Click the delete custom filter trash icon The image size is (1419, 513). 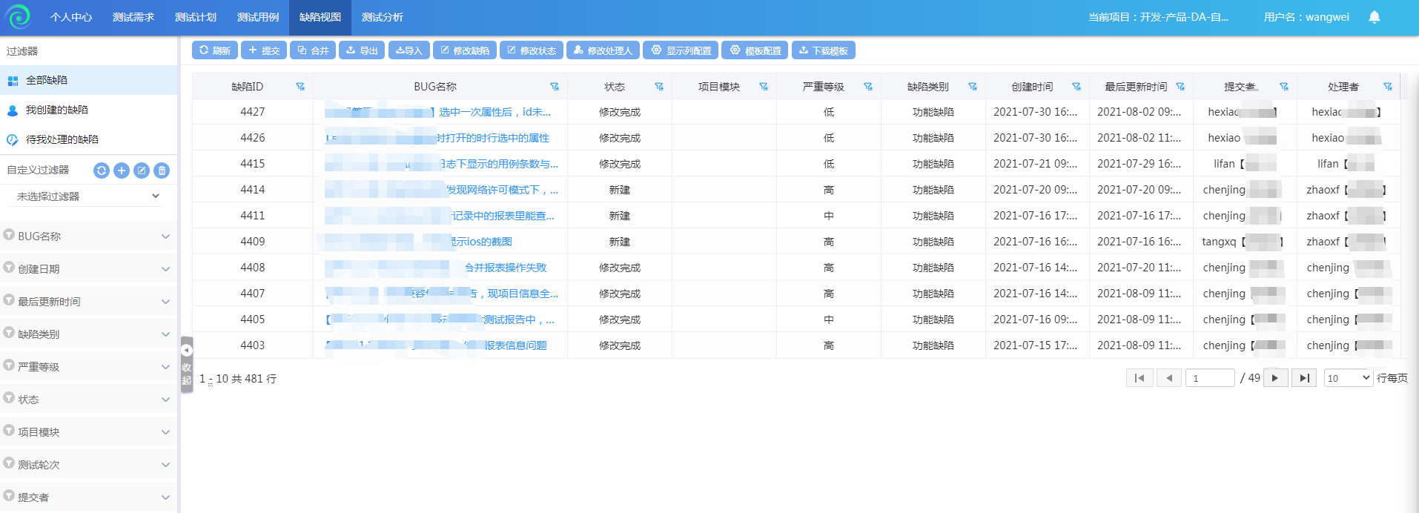click(x=162, y=171)
